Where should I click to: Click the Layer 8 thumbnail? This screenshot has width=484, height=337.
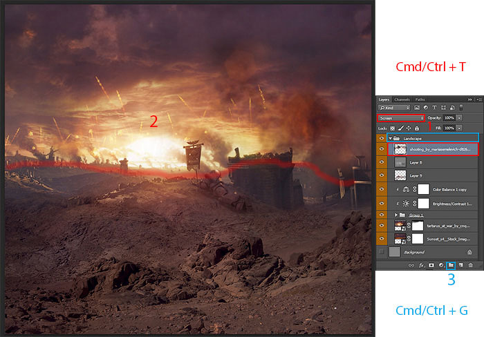tap(400, 162)
